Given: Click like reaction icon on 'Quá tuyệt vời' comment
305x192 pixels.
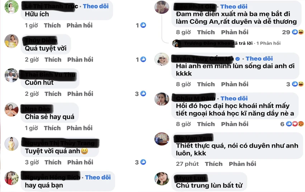Looking at the screenshot, I should pos(143,59).
